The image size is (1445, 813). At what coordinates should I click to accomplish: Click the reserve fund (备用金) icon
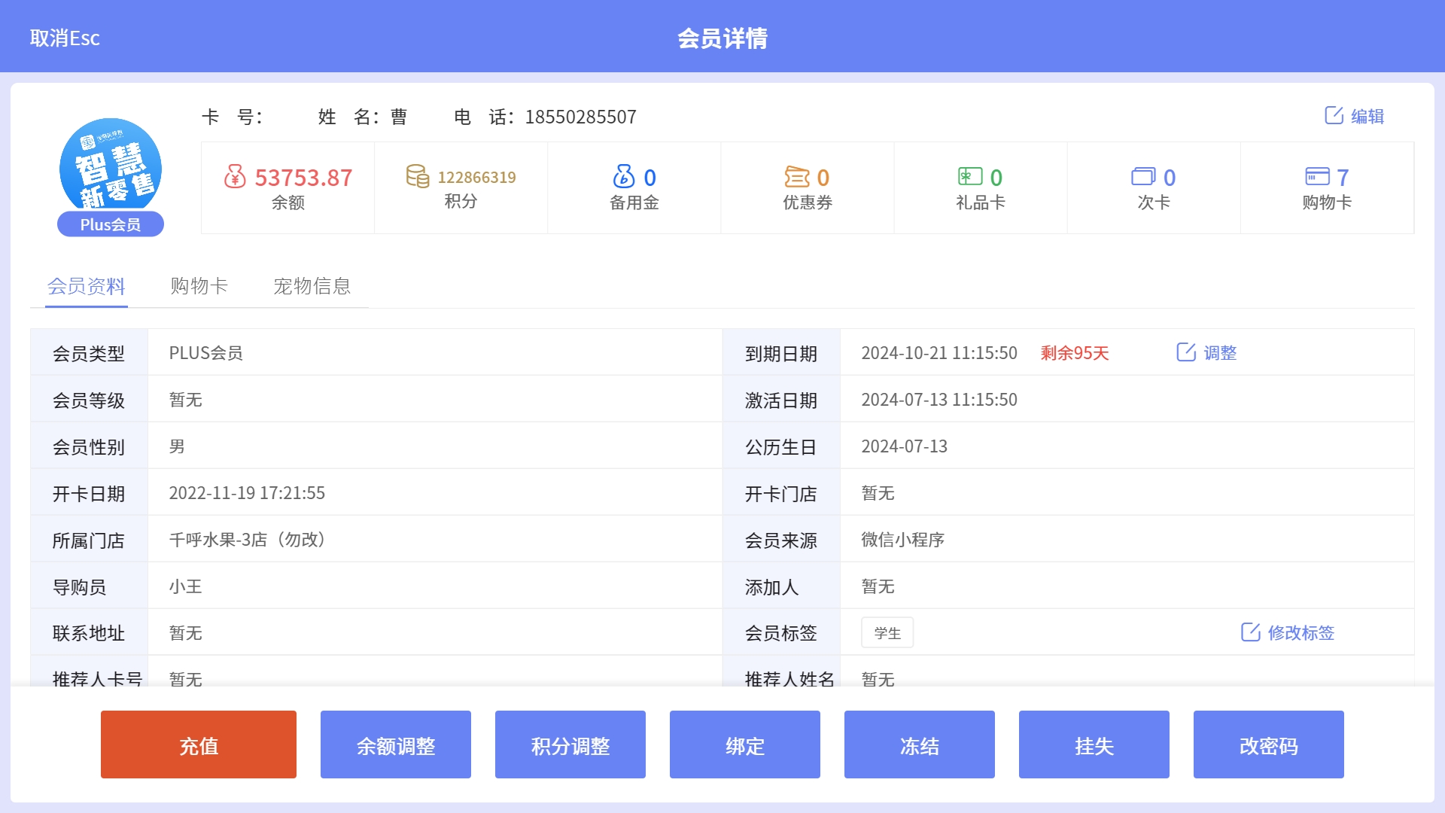point(623,177)
